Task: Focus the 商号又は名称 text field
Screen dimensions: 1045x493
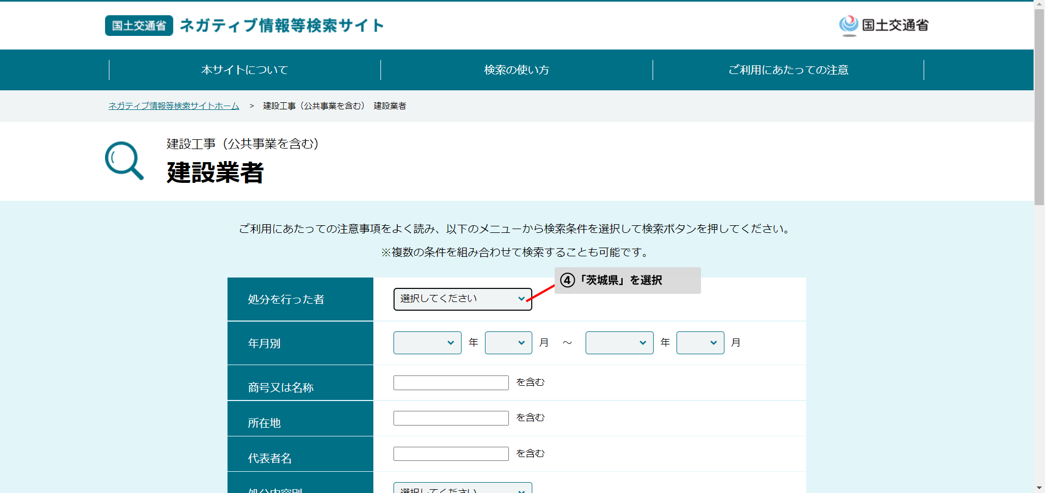Action: pos(451,383)
